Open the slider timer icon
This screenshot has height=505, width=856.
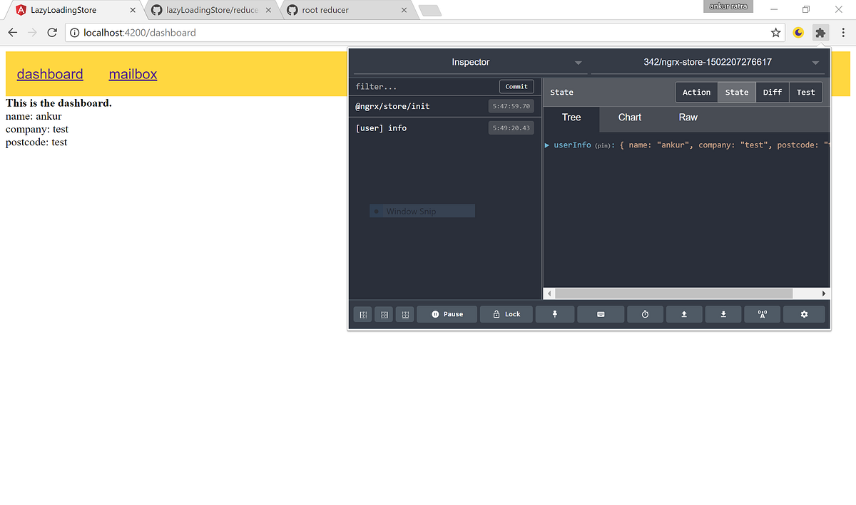(645, 314)
